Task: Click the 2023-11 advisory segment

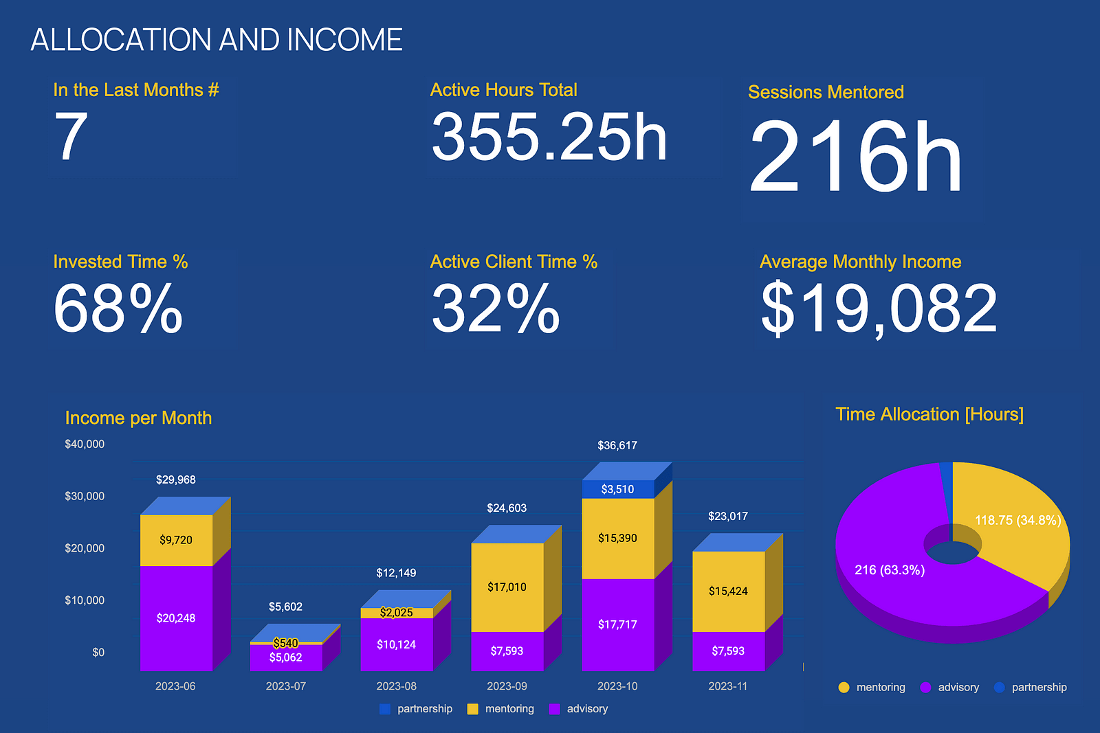Action: (729, 651)
